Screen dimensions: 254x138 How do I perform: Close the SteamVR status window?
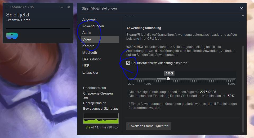click(x=69, y=7)
